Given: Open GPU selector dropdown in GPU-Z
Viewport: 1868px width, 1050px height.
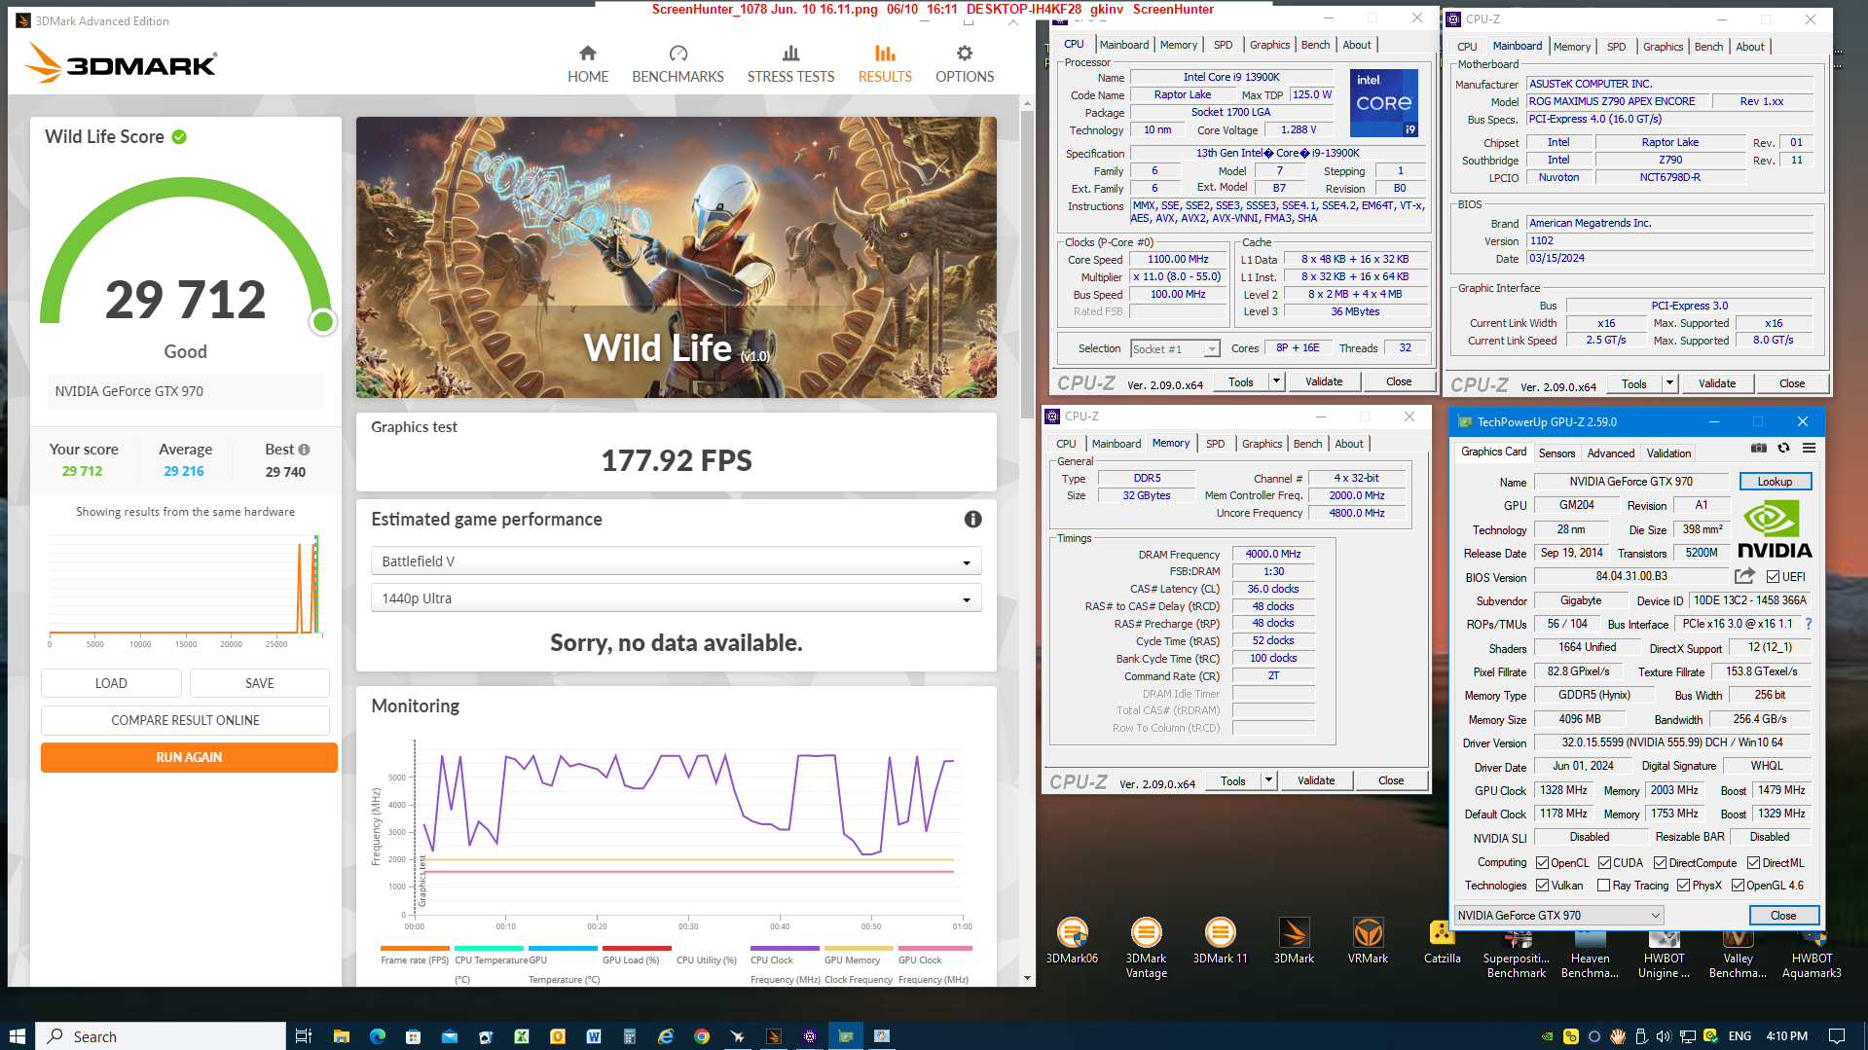Looking at the screenshot, I should click(x=1558, y=916).
